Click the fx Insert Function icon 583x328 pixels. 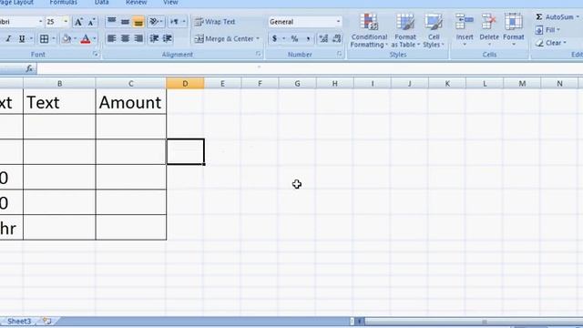click(x=29, y=68)
